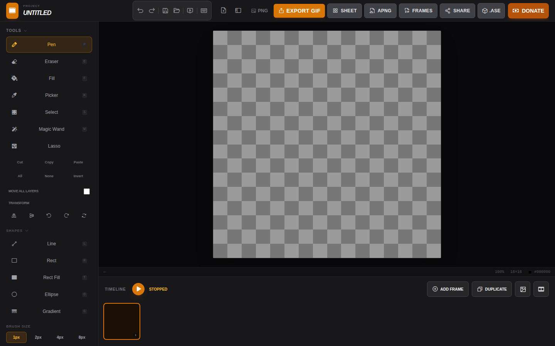Flip vertically using the transform icon
Image resolution: width=555 pixels, height=346 pixels.
coord(32,216)
